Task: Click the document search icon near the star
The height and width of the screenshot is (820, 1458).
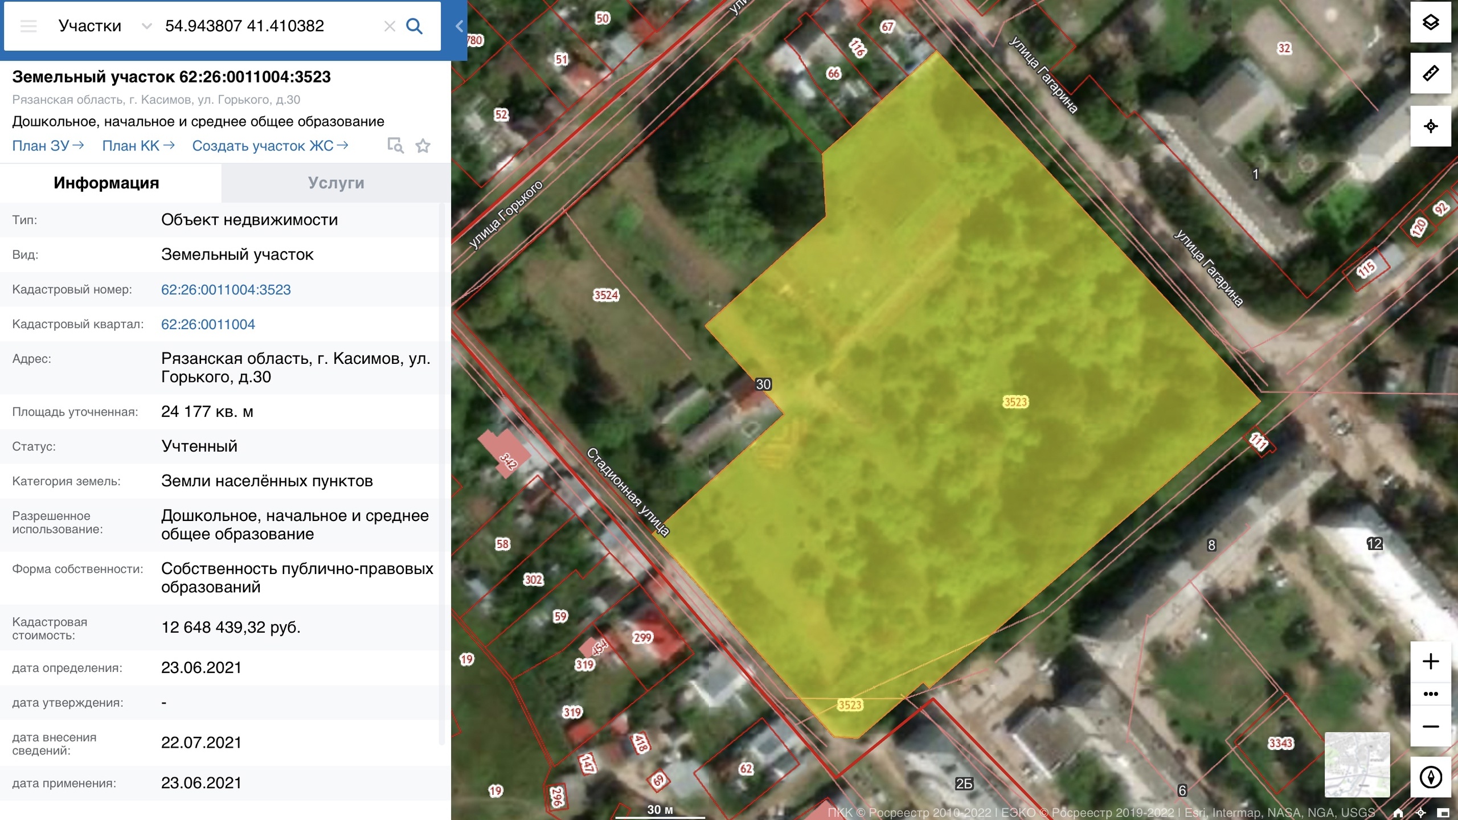Action: pyautogui.click(x=395, y=146)
